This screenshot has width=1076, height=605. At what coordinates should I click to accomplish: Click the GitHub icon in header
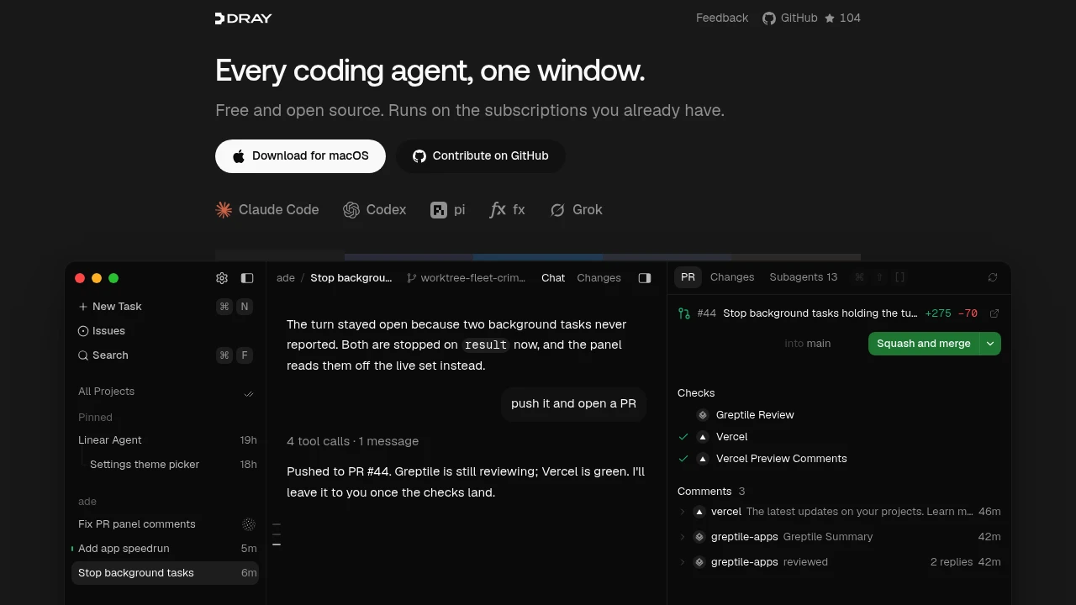[x=769, y=18]
